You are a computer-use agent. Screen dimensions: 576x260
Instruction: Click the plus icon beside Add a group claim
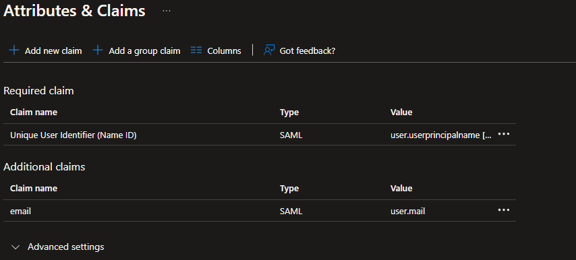coord(98,51)
